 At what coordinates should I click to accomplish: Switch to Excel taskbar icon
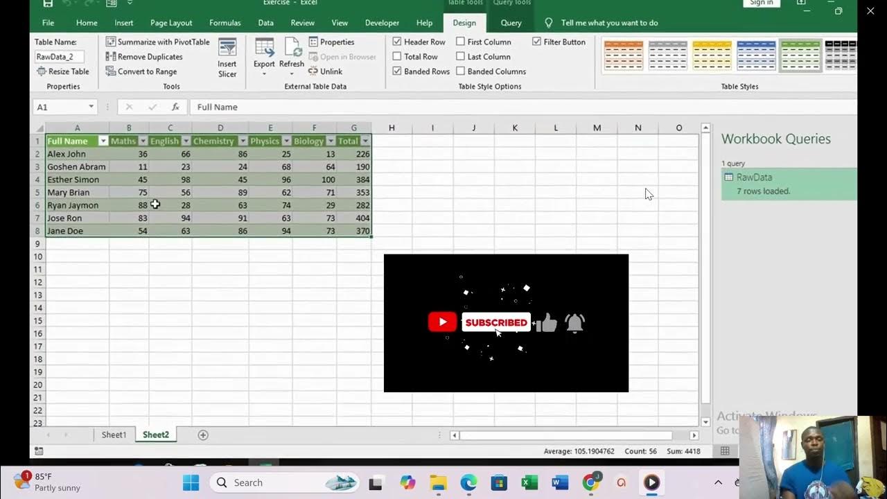coord(529,482)
